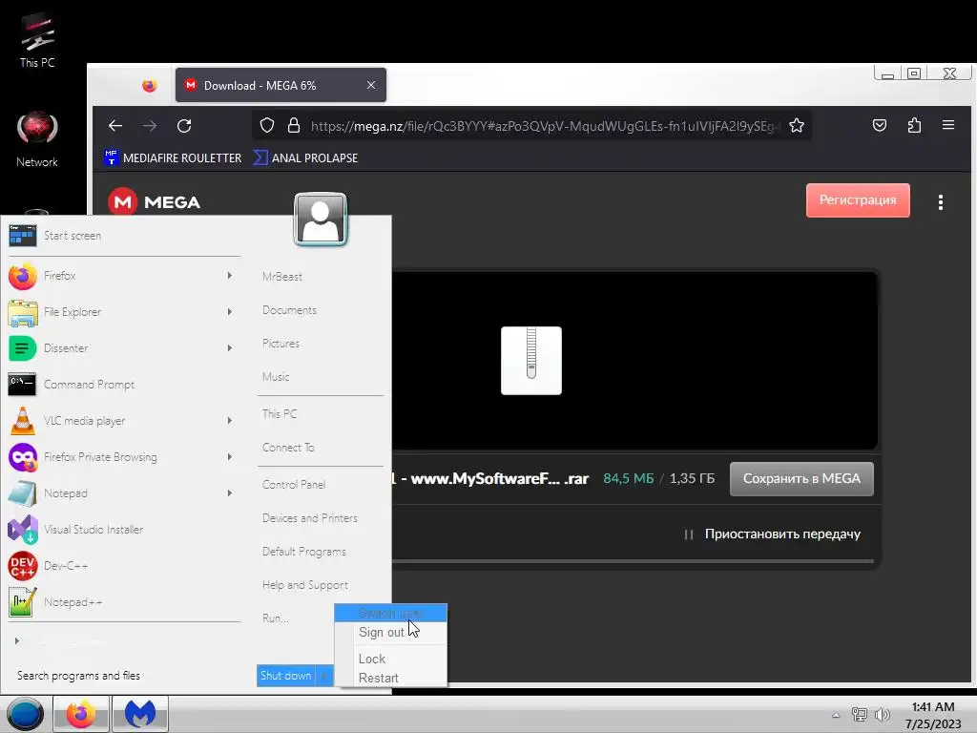Expand Firefox Private Browsing jump list arrow

tap(230, 457)
